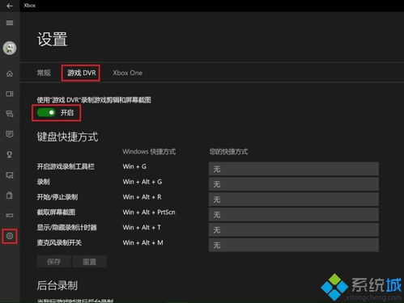The image size is (404, 303).
Task: Click custom shortcut field for Win + Alt + G
Action: (x=294, y=184)
